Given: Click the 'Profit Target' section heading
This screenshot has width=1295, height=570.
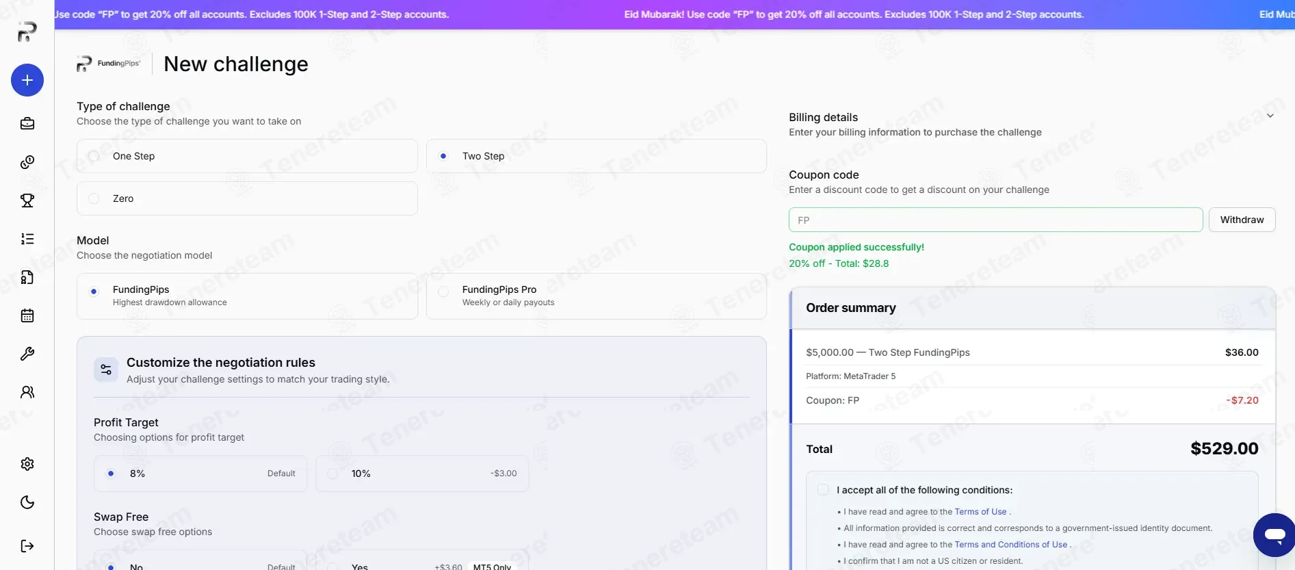Looking at the screenshot, I should [x=126, y=422].
